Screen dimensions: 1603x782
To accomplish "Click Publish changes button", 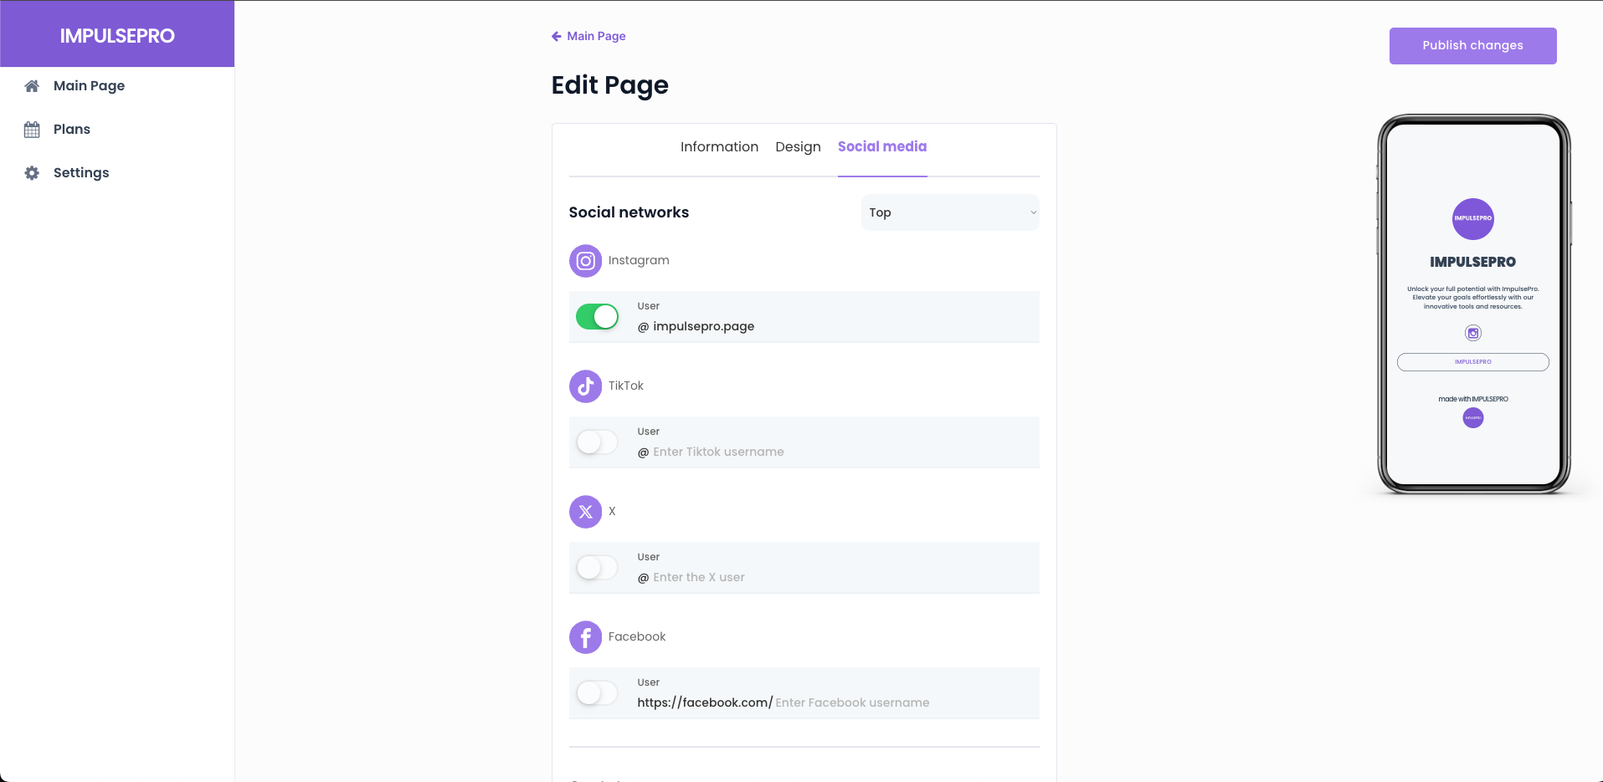I will [x=1473, y=46].
